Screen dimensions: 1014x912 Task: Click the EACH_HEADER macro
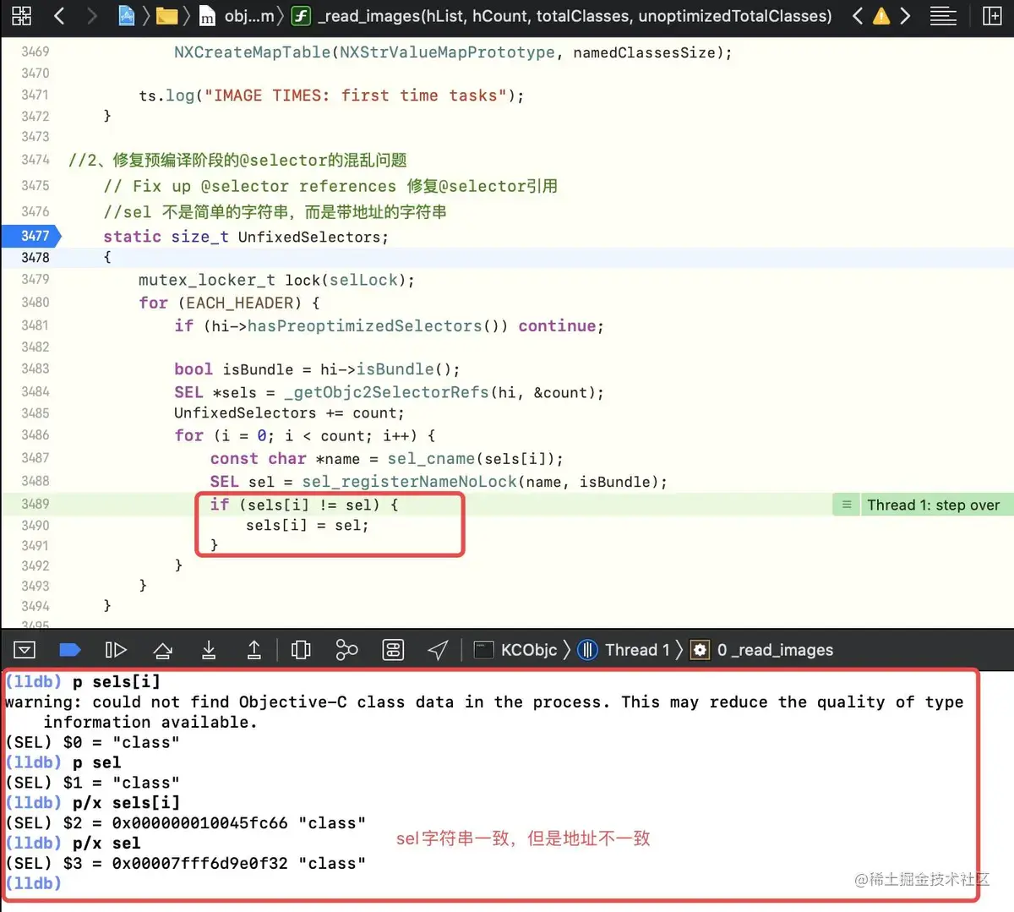click(239, 303)
